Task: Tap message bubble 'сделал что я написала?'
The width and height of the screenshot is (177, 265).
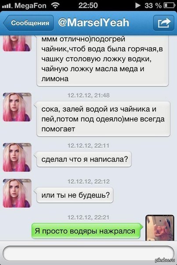Action: [83, 159]
